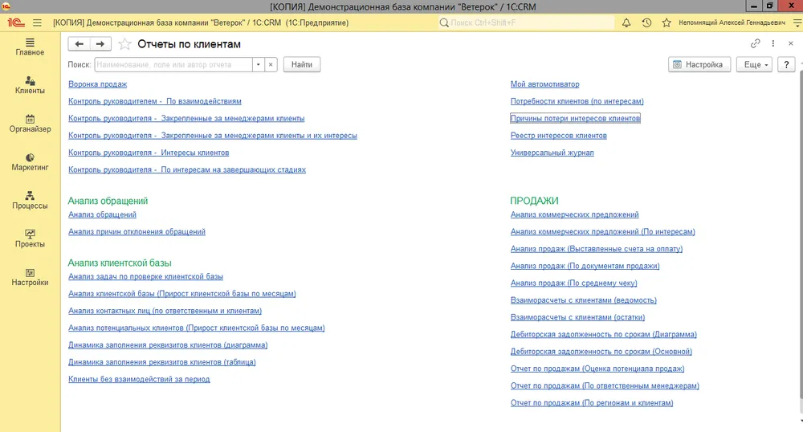The width and height of the screenshot is (803, 432).
Task: Open Анализ коммерческих предложений (По интересам)
Action: point(603,231)
